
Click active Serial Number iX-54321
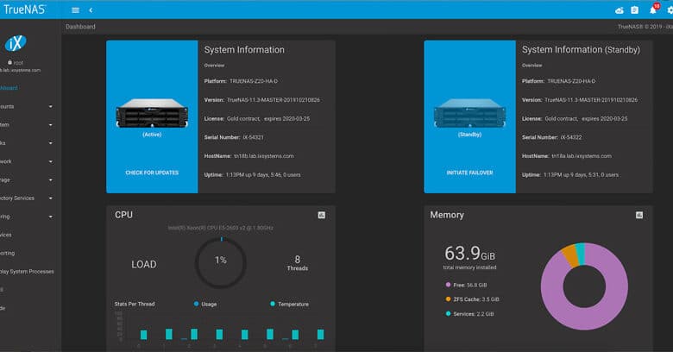point(253,137)
